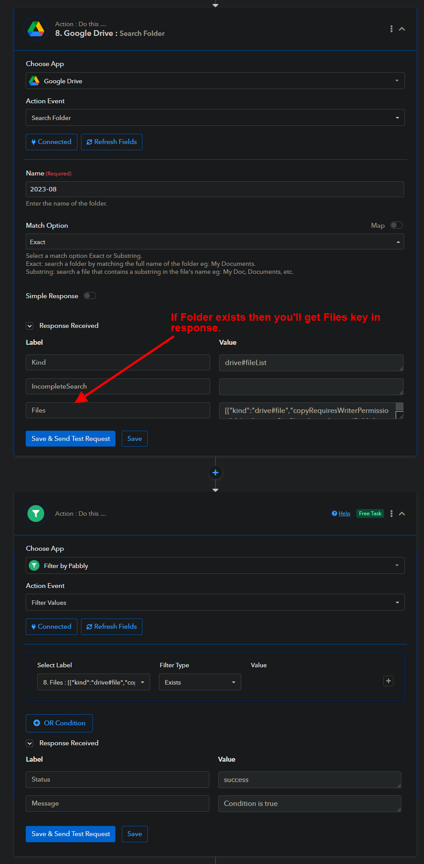Click Refresh Fields in Google Drive step
This screenshot has width=424, height=864.
pyautogui.click(x=112, y=142)
